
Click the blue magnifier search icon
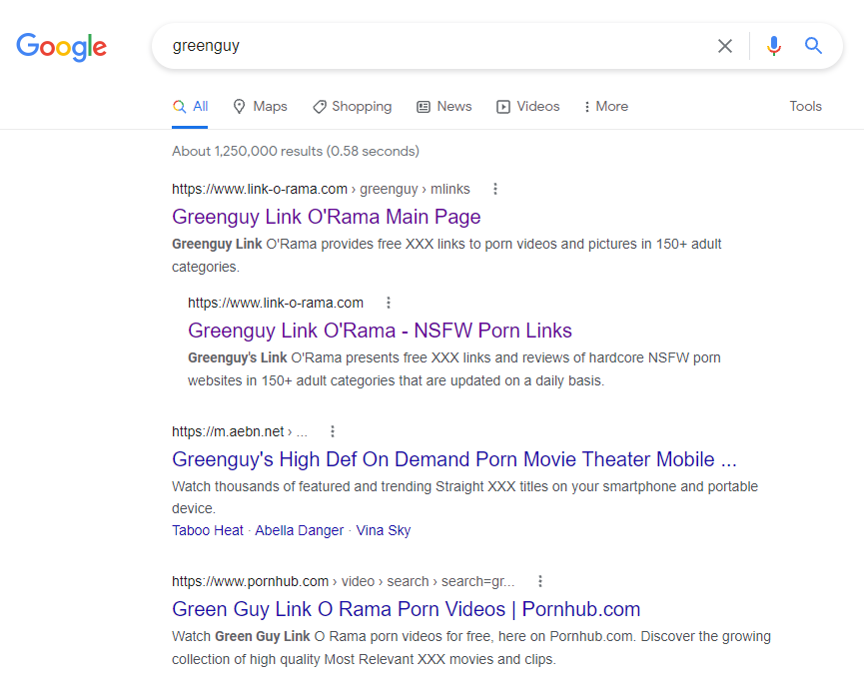pos(814,46)
